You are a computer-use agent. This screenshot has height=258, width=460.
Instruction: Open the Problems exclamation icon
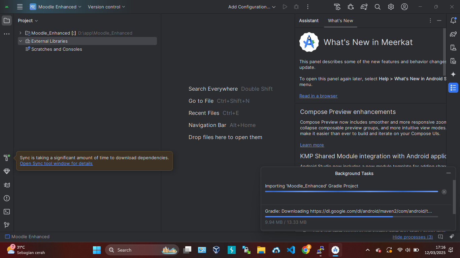(x=7, y=198)
